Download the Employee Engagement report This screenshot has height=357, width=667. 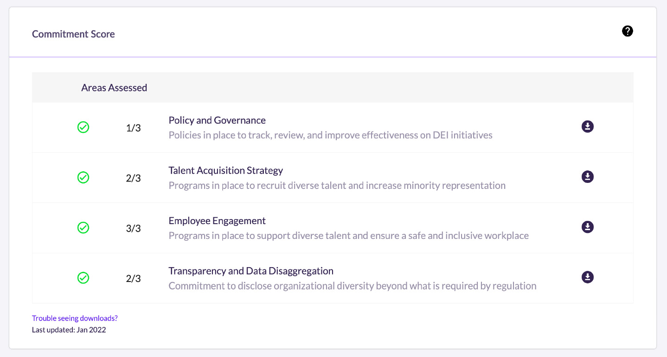588,227
